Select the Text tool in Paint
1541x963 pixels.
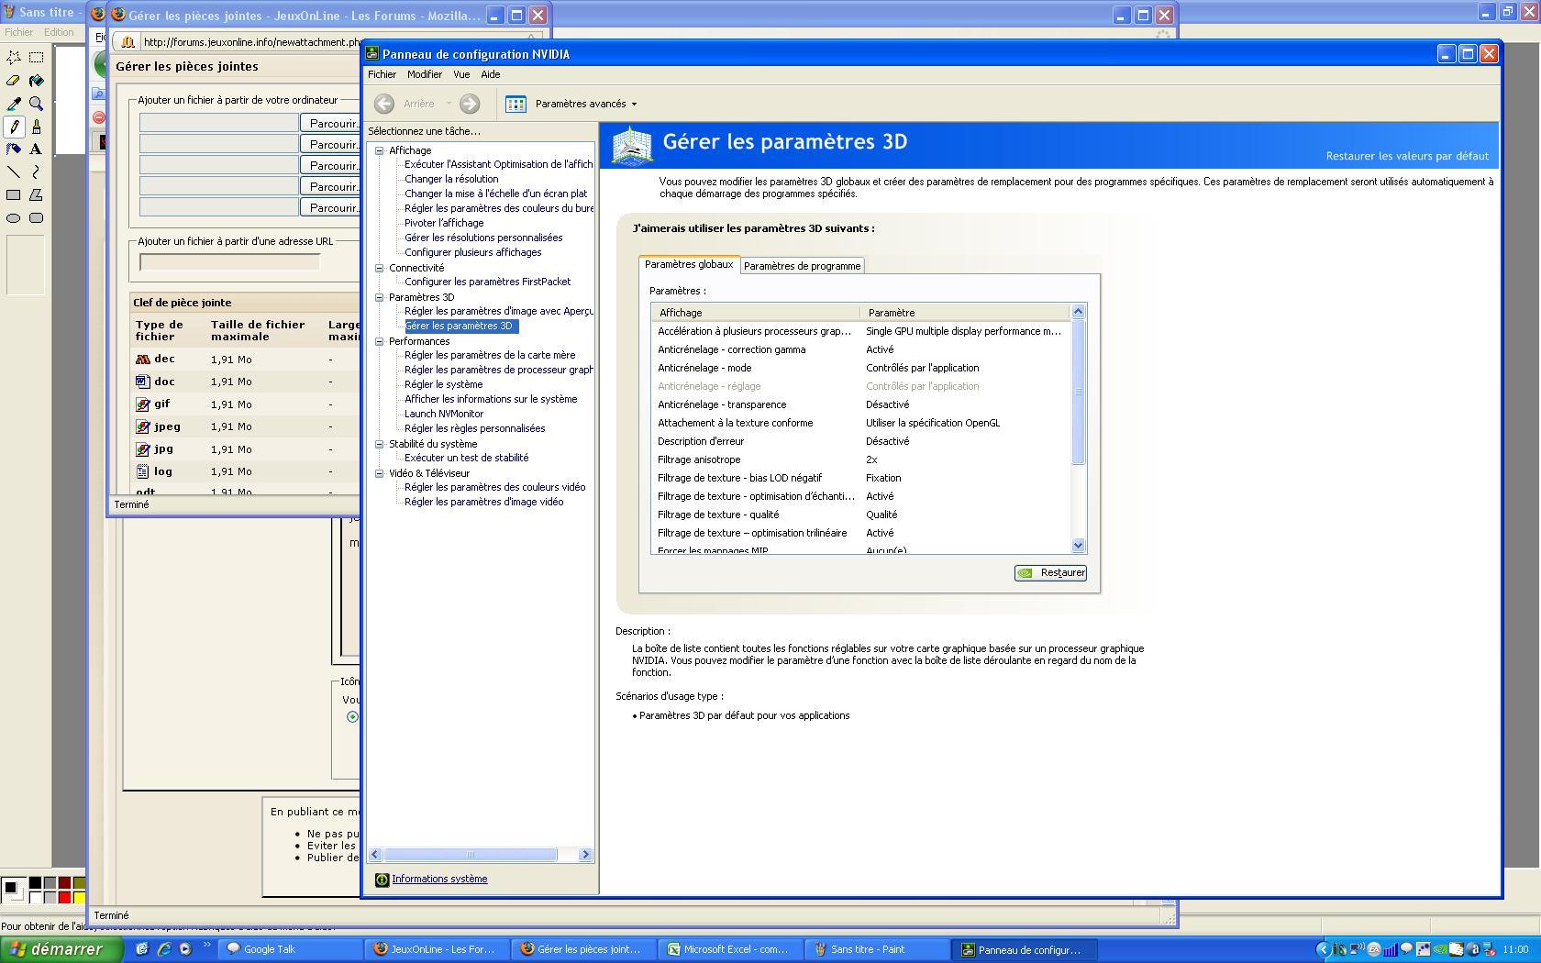tap(37, 149)
